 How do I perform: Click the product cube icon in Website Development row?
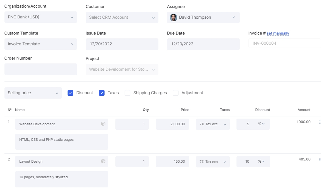pyautogui.click(x=103, y=124)
